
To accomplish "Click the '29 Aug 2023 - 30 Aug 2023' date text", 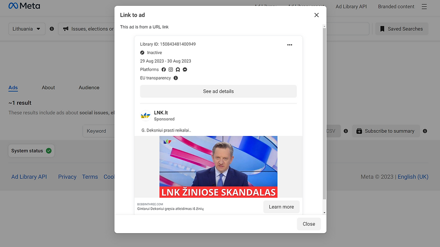I will (x=166, y=61).
